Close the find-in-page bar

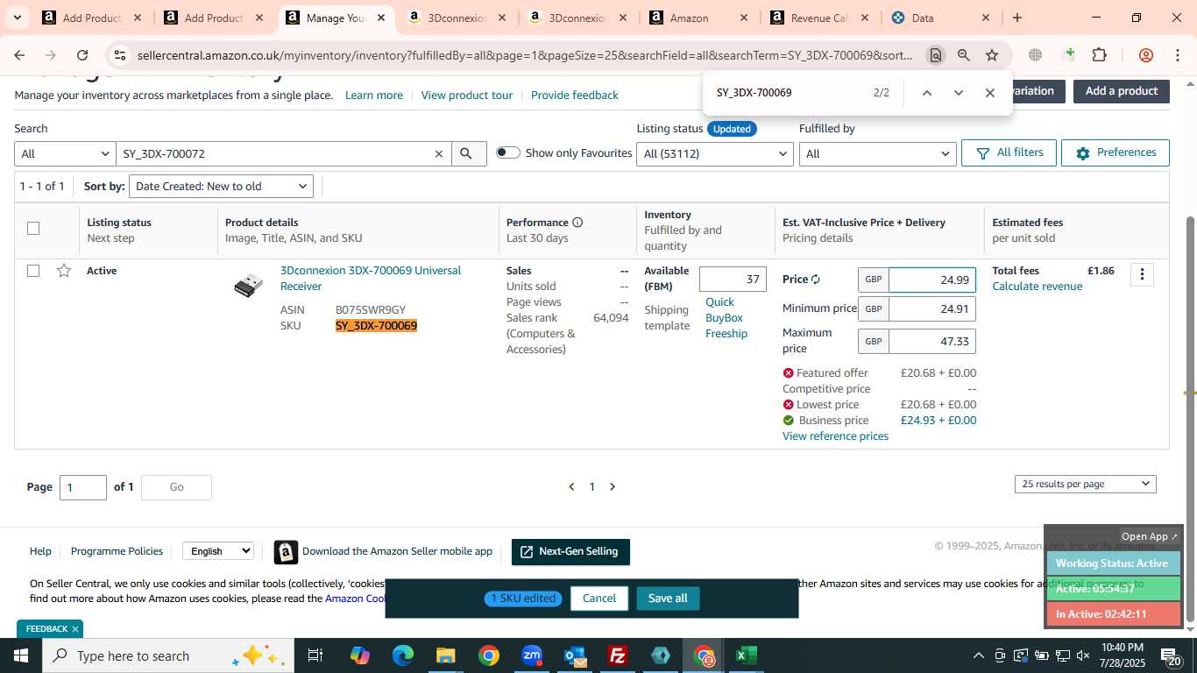click(990, 93)
